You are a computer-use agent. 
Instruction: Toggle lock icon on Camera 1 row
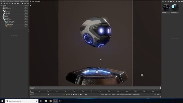(x=25, y=17)
